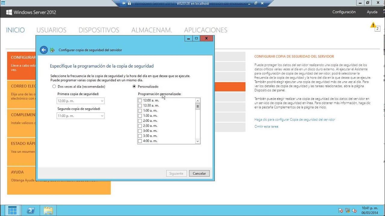Open Configuración in the top bar
Screen dimensions: 385x216
(344, 12)
